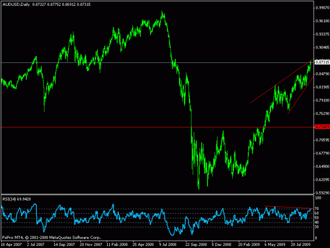Select the upper red wedge trendline

282,81
